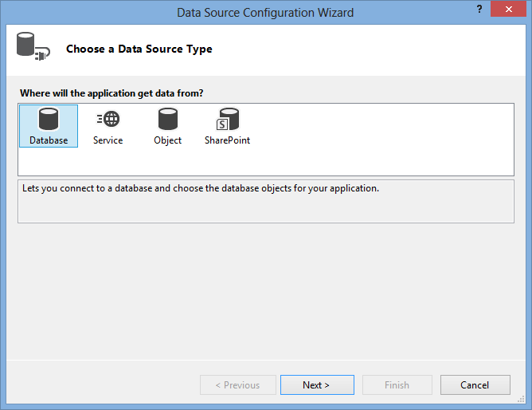This screenshot has width=532, height=410.
Task: Click the greyed-out Previous button
Action: click(237, 385)
